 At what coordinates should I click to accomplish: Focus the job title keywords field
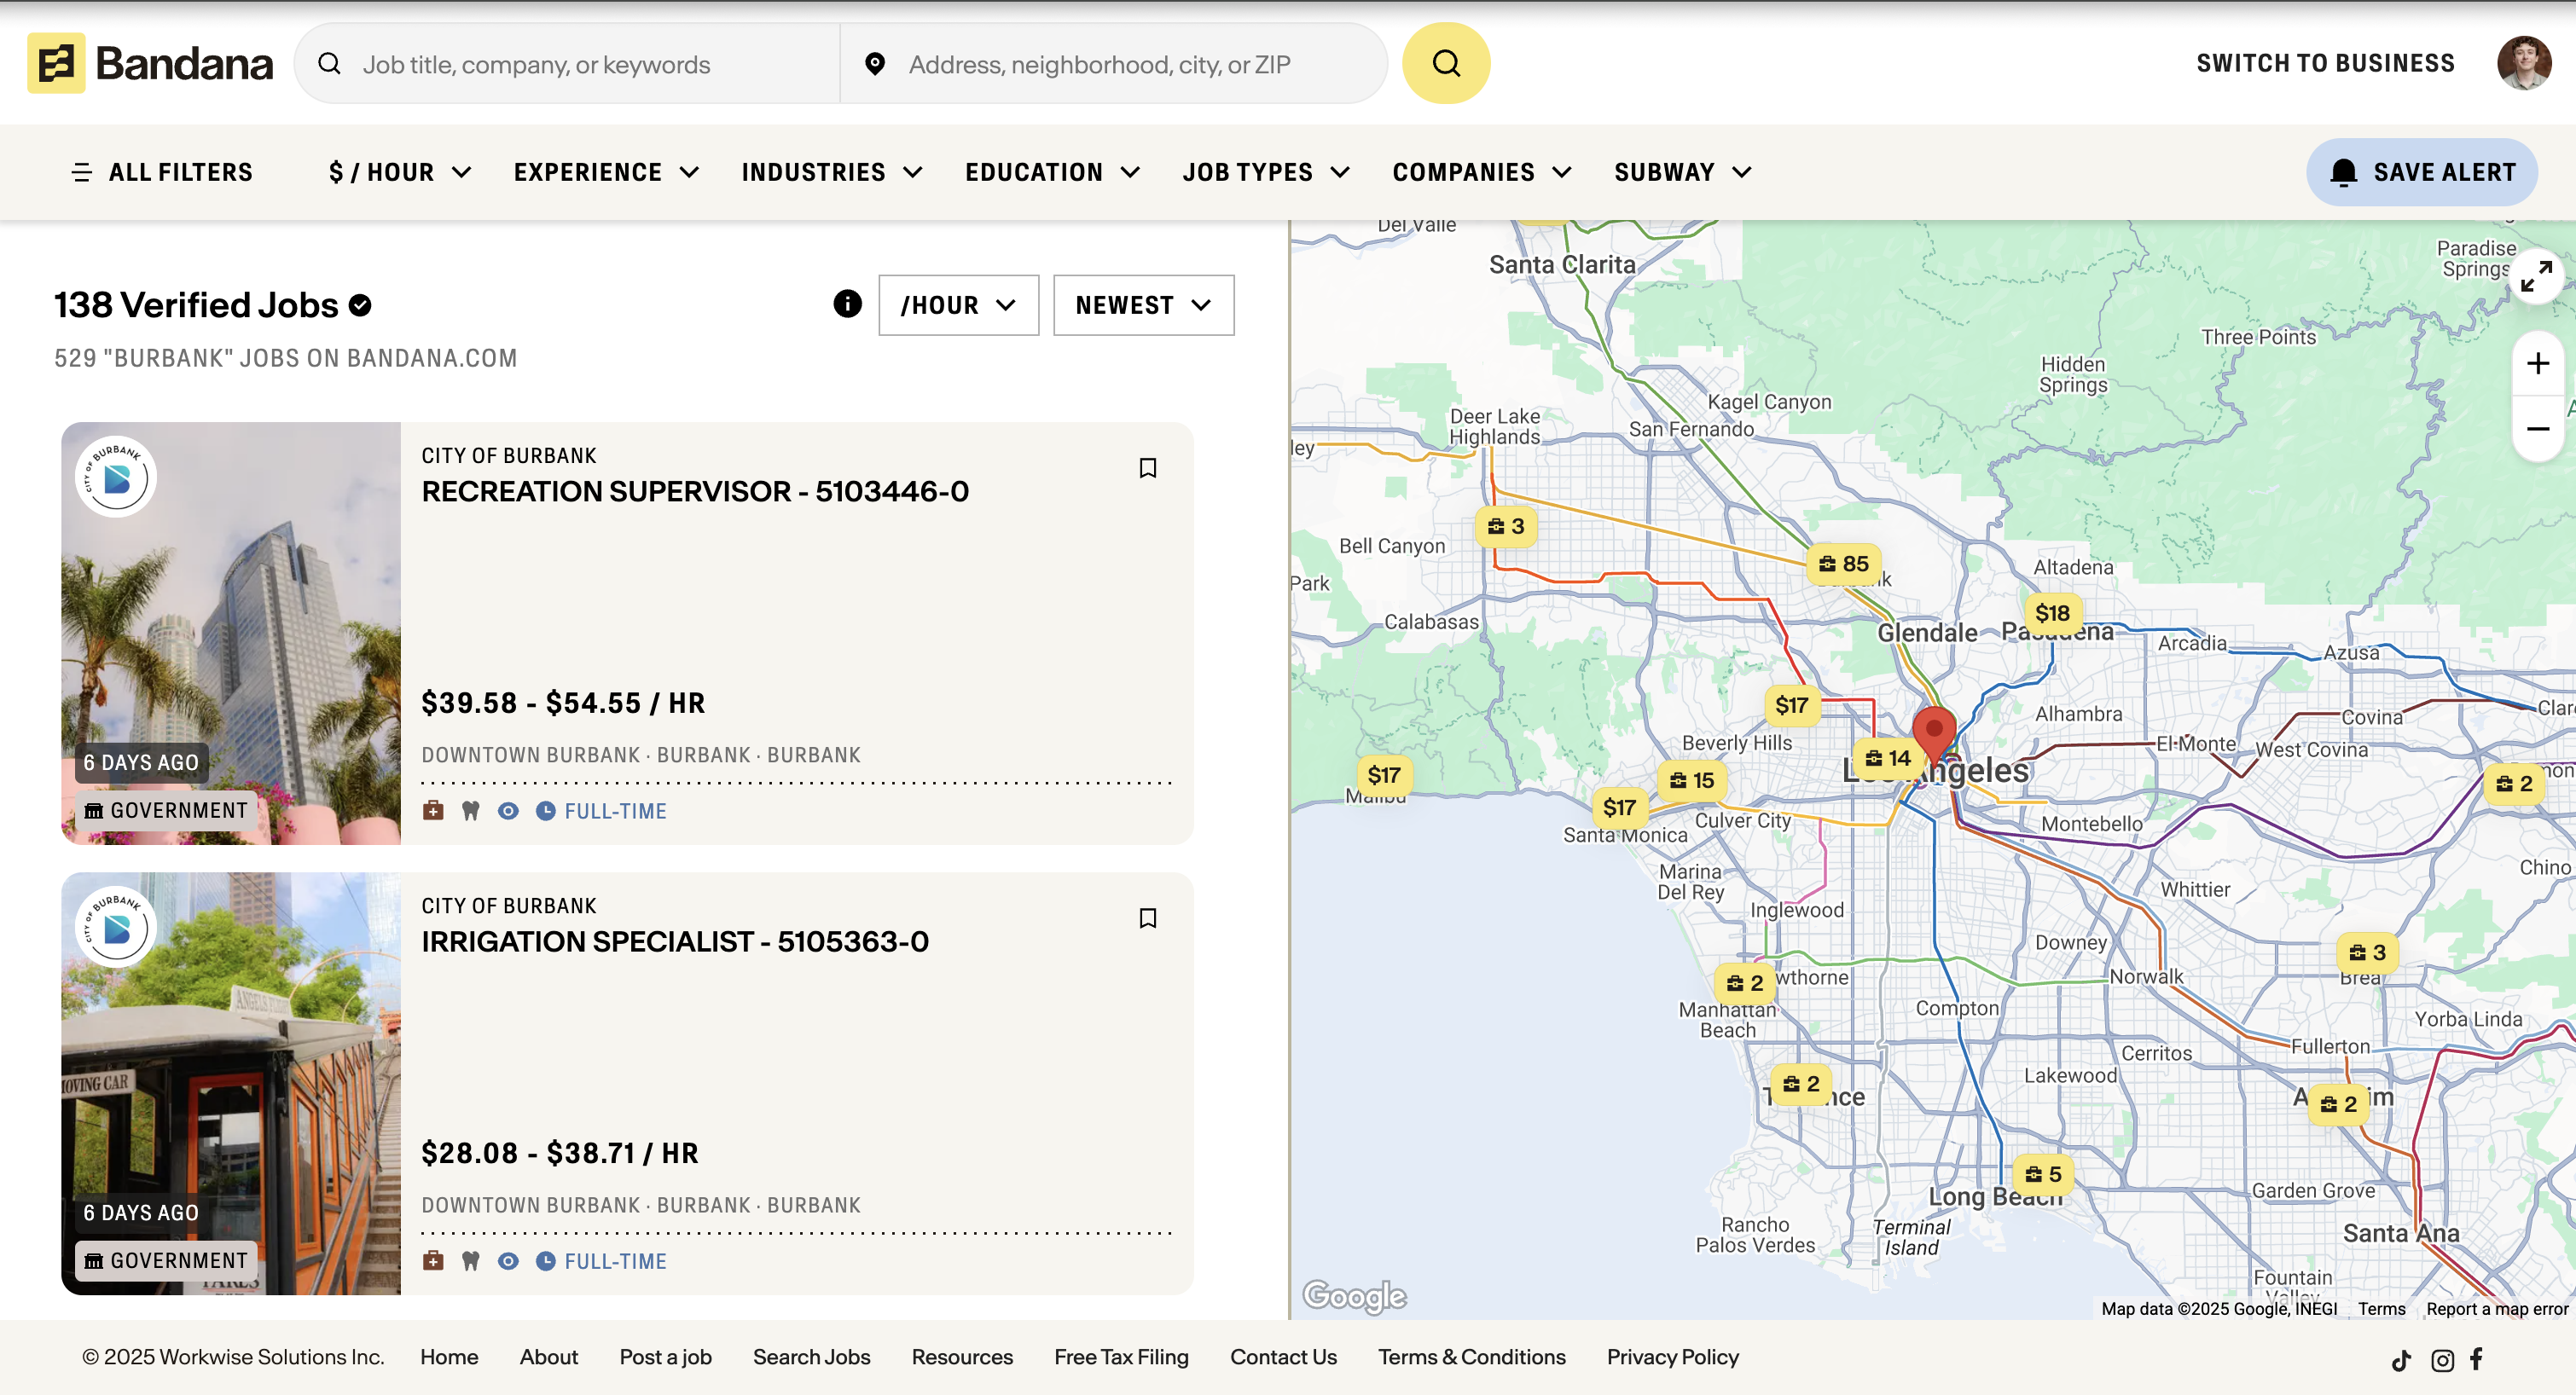pos(590,64)
